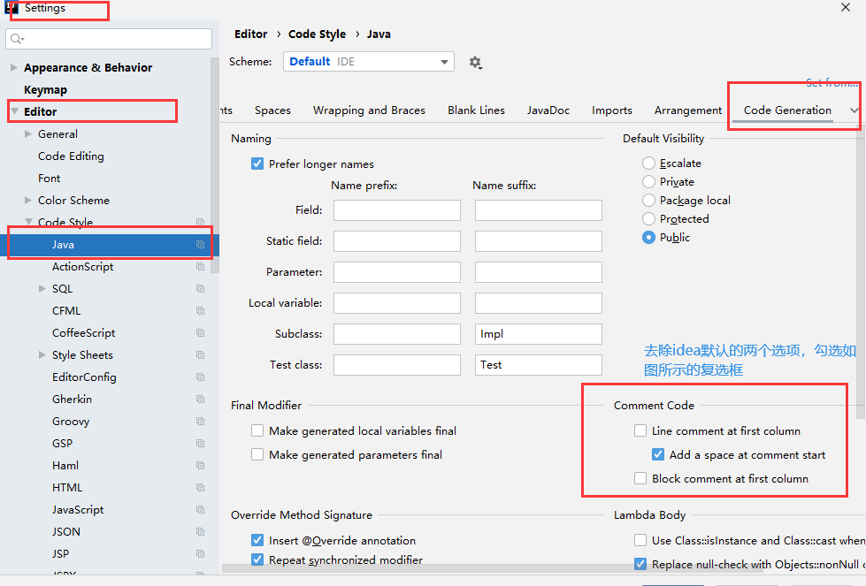Screen dimensions: 866x586
Task: Collapse the Code Style node
Action: [28, 222]
